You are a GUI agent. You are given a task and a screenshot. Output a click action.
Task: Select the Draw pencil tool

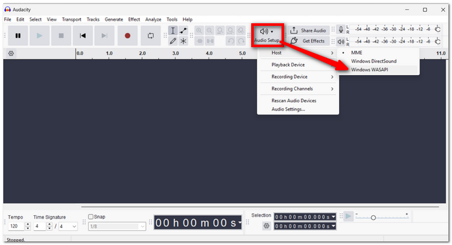click(x=172, y=41)
